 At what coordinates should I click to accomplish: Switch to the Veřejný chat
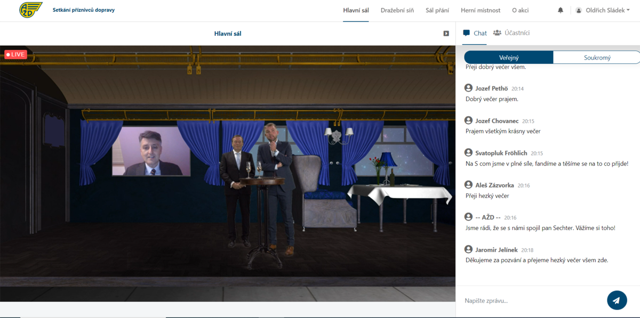[509, 58]
